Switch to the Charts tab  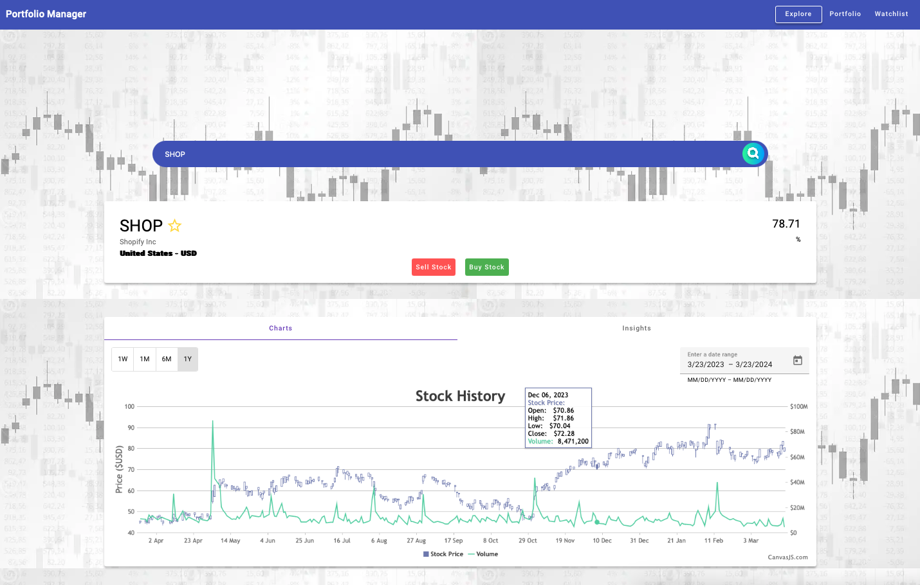(x=281, y=328)
